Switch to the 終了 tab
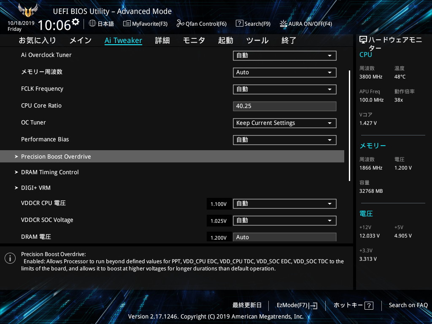Image resolution: width=432 pixels, height=324 pixels. 289,40
